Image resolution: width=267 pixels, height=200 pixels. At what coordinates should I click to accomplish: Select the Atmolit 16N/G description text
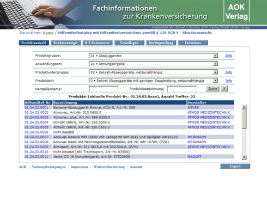tap(82, 122)
